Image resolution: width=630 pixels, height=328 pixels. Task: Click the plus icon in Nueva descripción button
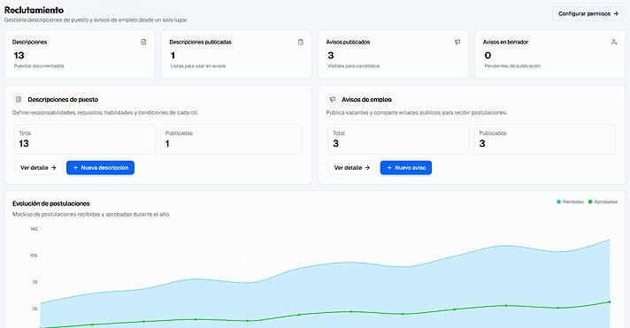click(x=75, y=168)
